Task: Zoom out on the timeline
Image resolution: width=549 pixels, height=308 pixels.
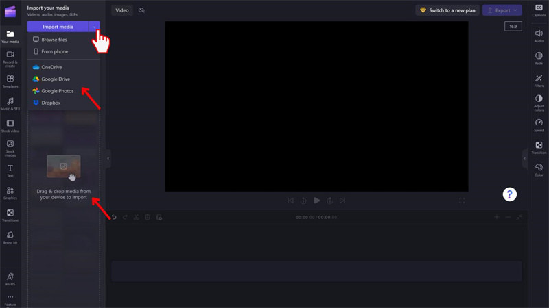Action: point(508,217)
